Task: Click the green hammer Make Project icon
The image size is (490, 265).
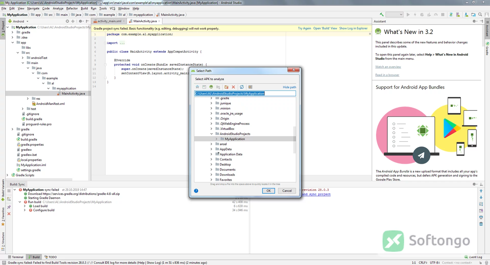Action: tap(382, 15)
